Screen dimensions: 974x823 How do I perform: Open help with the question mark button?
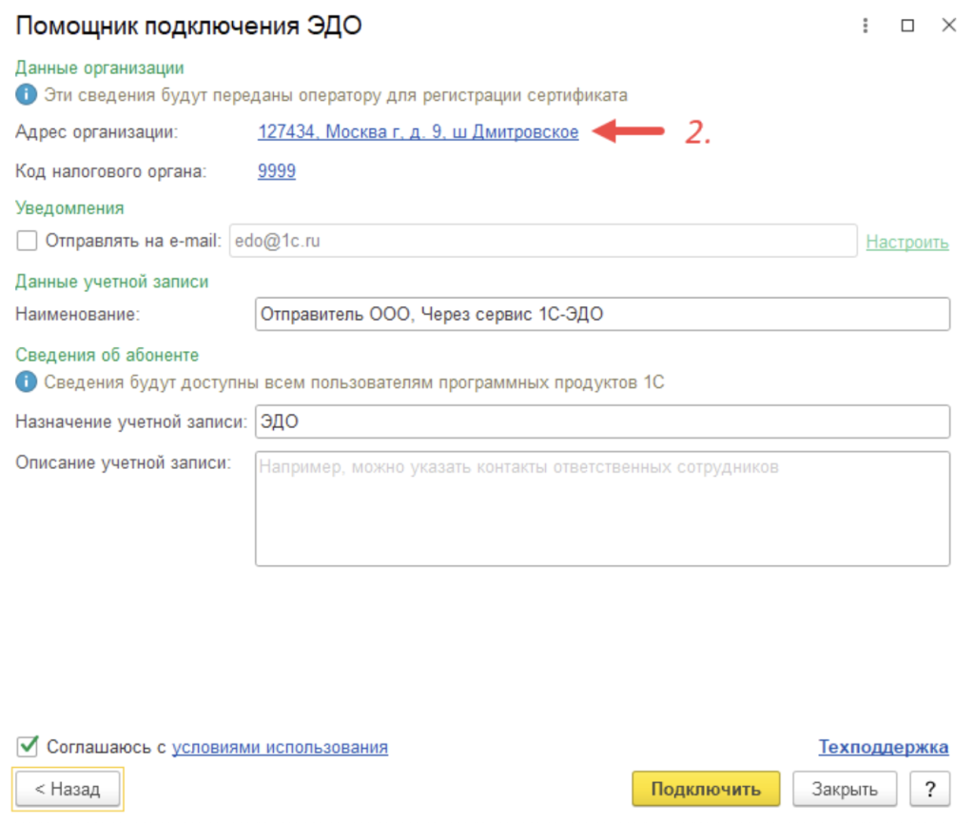[x=929, y=789]
